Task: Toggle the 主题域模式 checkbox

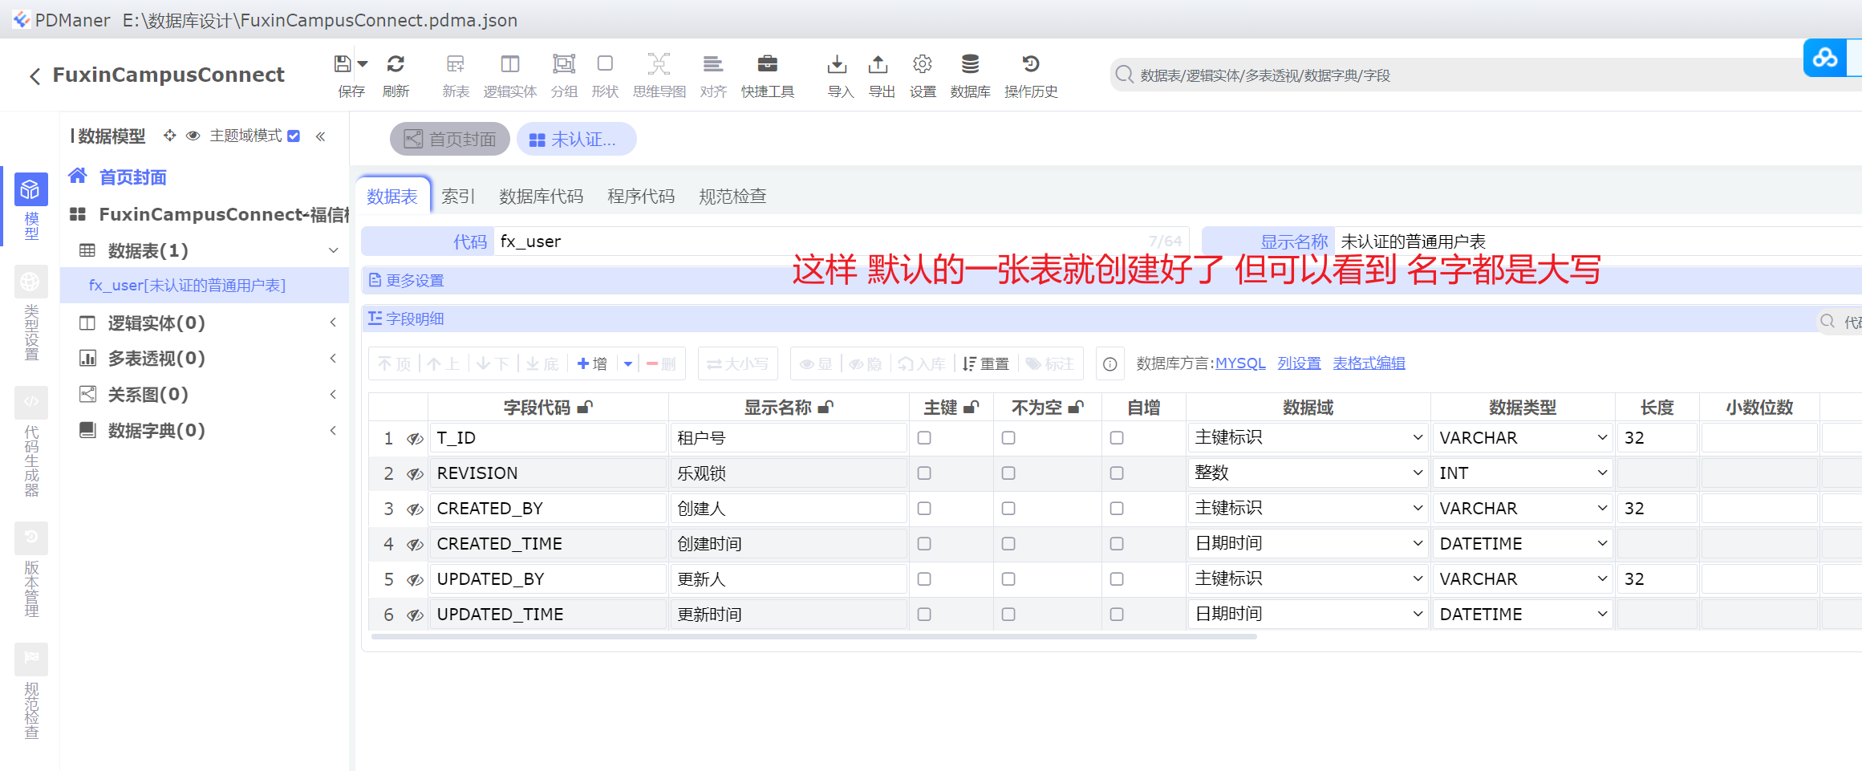Action: [294, 136]
